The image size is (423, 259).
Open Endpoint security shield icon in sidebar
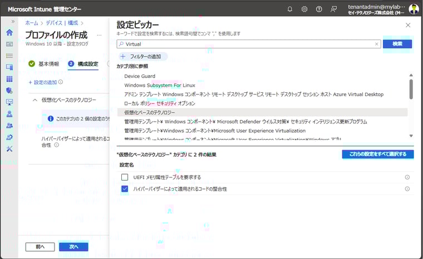pyautogui.click(x=9, y=91)
